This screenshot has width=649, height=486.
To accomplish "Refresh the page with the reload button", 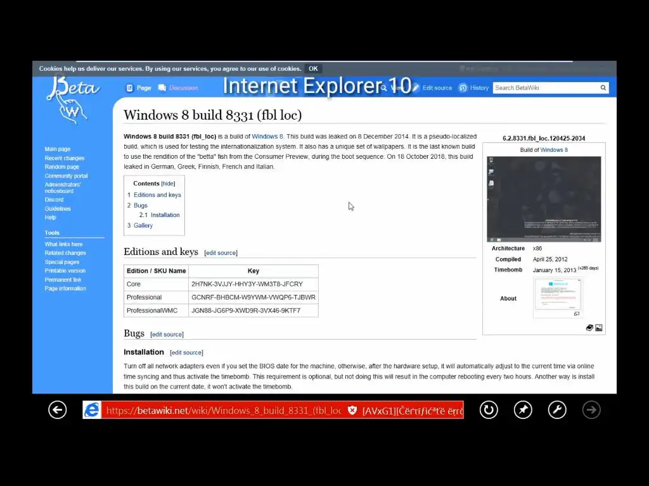I will click(489, 410).
